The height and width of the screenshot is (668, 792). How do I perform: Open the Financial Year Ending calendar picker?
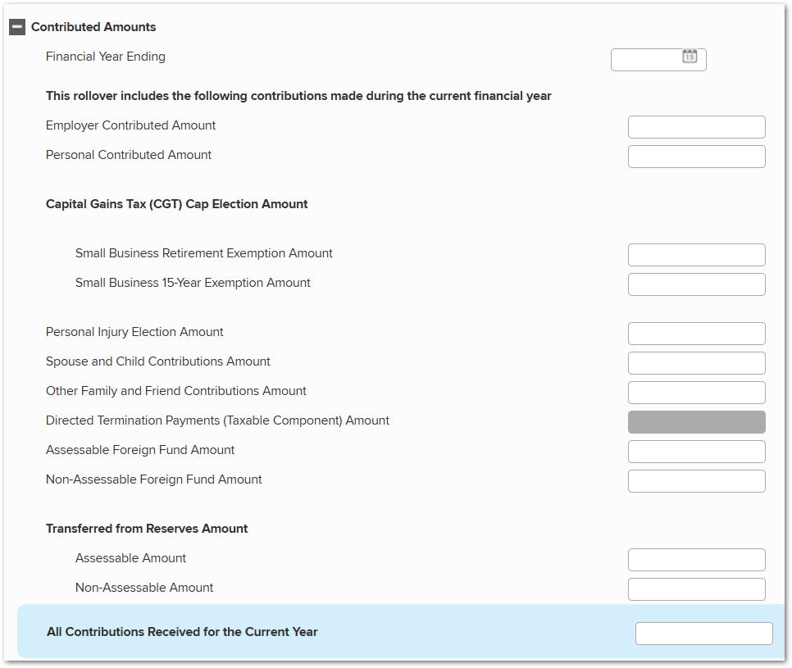[690, 56]
